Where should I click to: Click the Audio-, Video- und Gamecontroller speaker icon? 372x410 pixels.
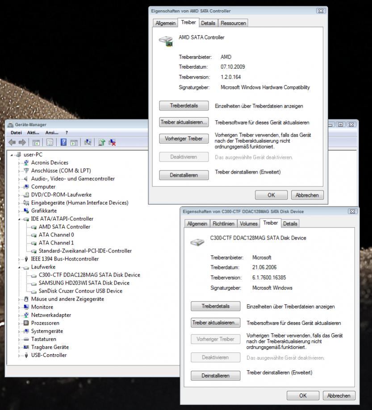click(26, 179)
